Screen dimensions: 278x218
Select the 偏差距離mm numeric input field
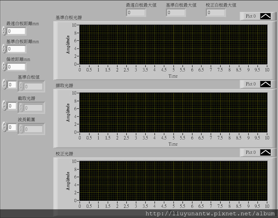pos(16,67)
